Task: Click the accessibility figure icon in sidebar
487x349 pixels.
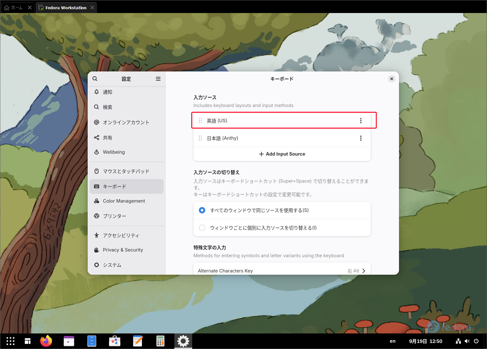Action: [97, 235]
